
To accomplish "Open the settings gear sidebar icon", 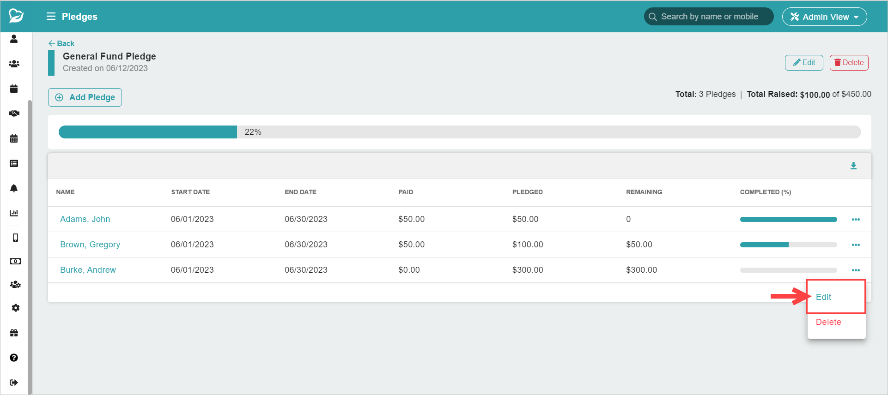I will point(15,308).
